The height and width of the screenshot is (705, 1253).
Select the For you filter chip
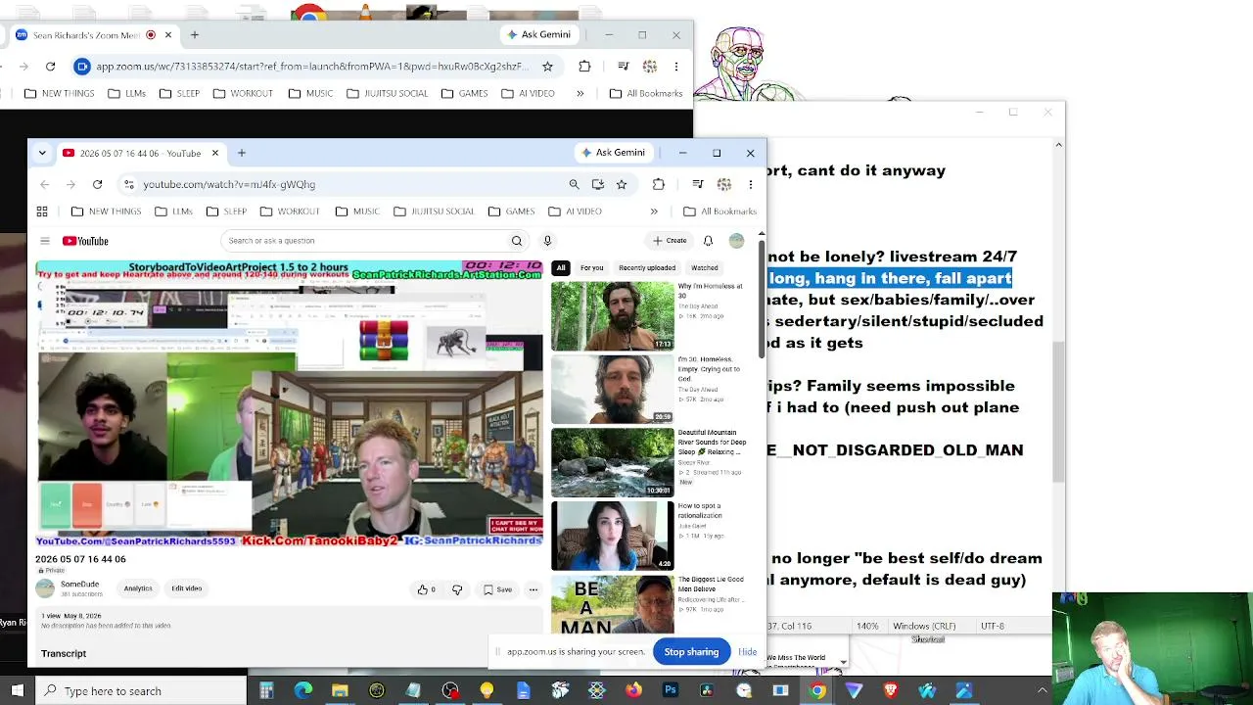591,268
